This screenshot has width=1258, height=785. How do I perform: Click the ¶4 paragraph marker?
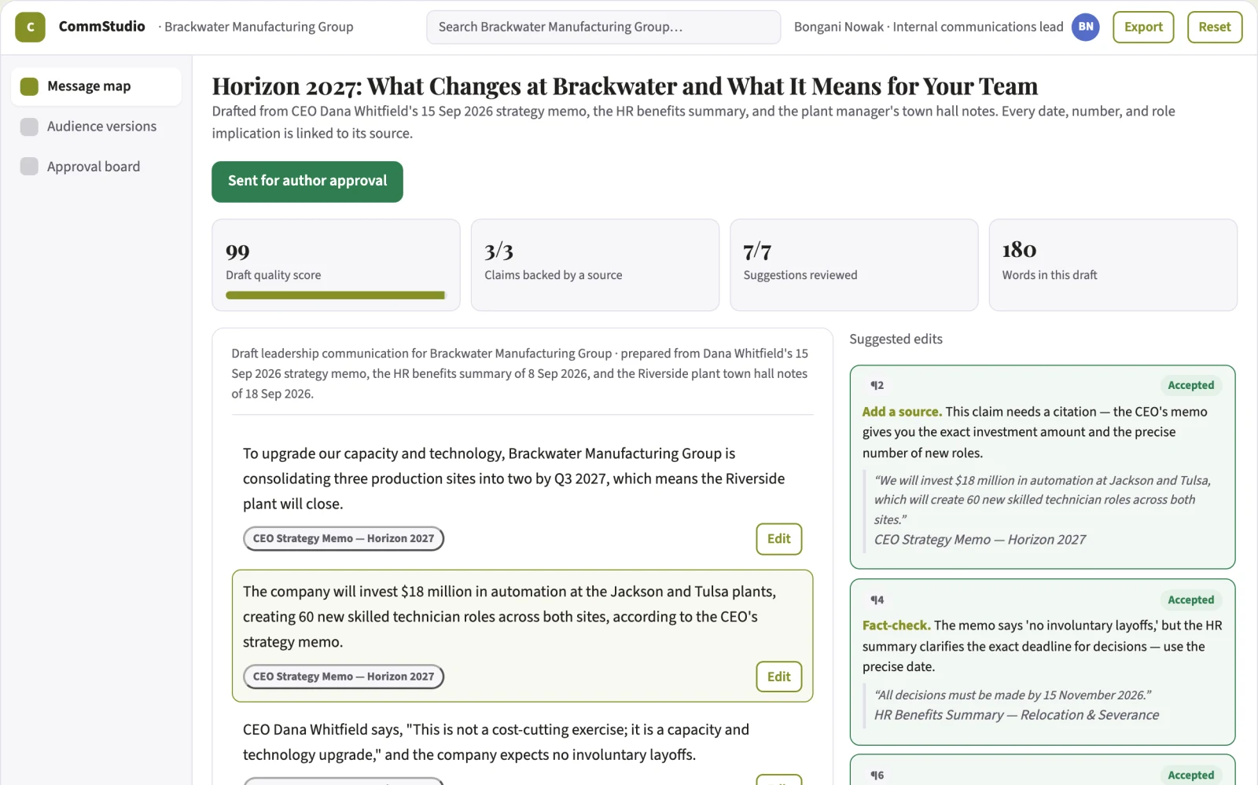click(x=877, y=600)
